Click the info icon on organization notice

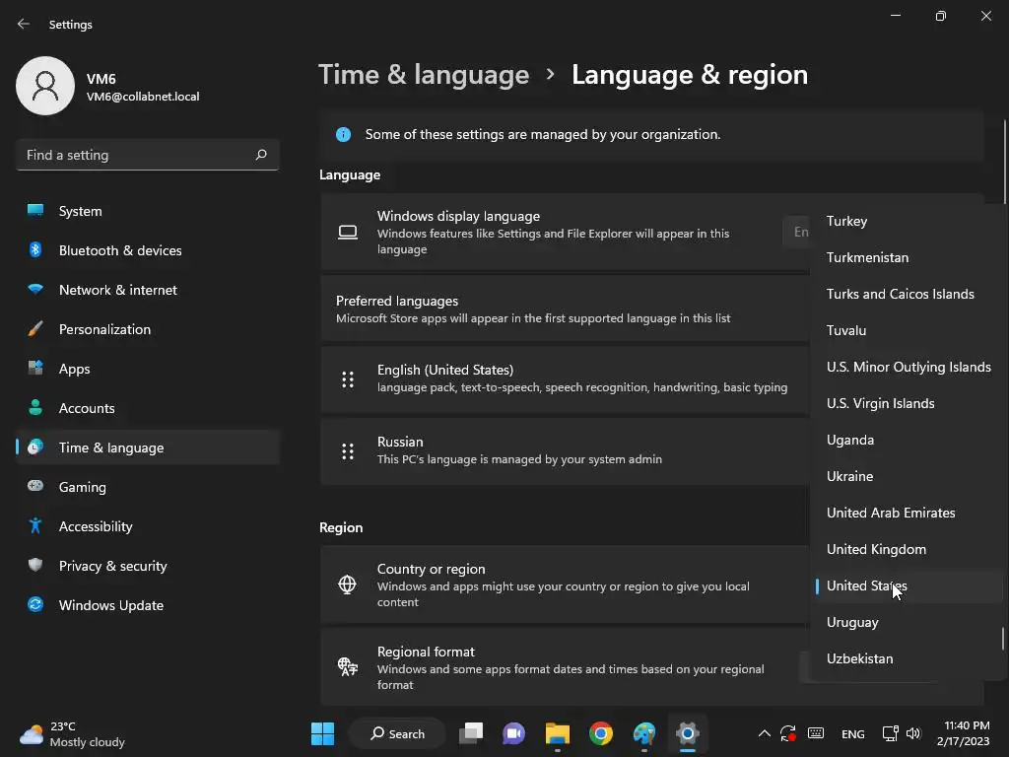click(x=343, y=134)
